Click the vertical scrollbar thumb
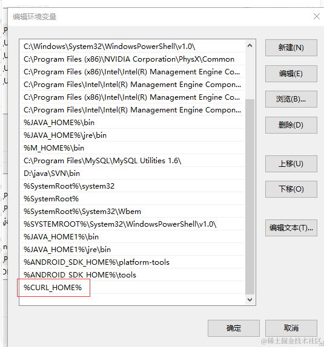The width and height of the screenshot is (324, 347). (x=250, y=196)
